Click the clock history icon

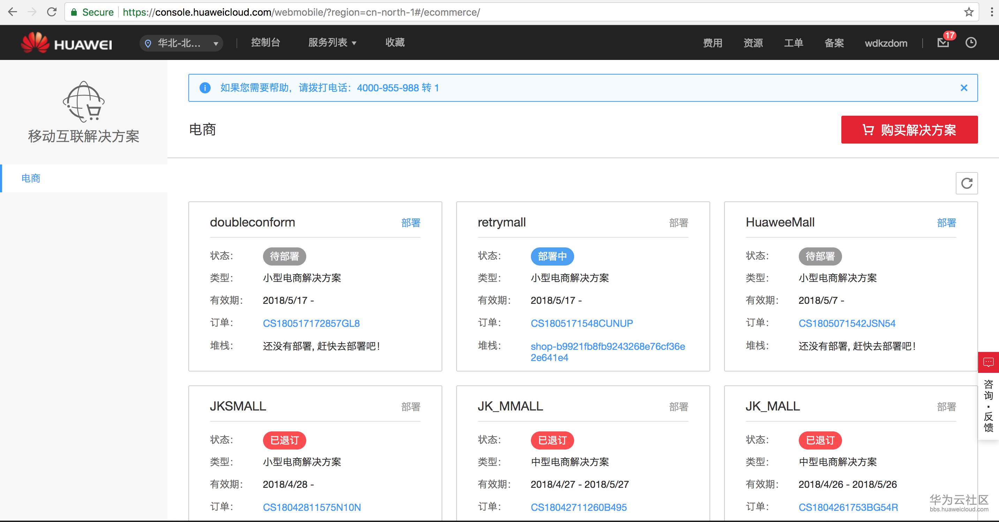point(971,43)
